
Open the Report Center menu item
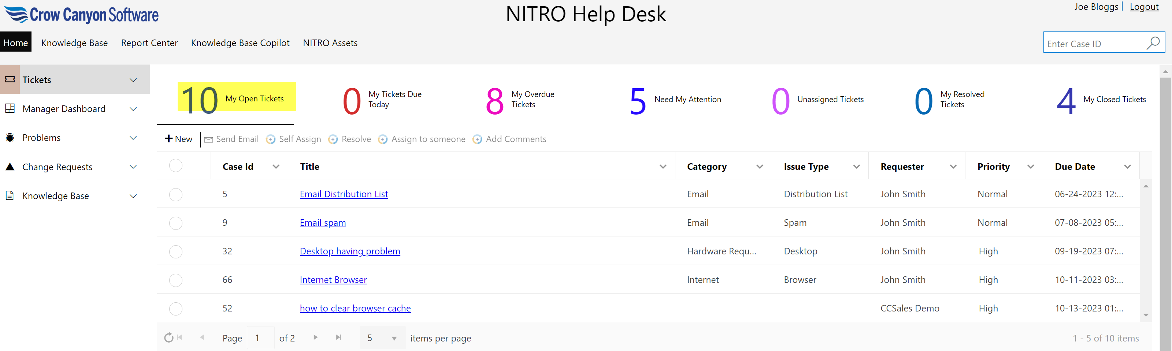[x=149, y=43]
